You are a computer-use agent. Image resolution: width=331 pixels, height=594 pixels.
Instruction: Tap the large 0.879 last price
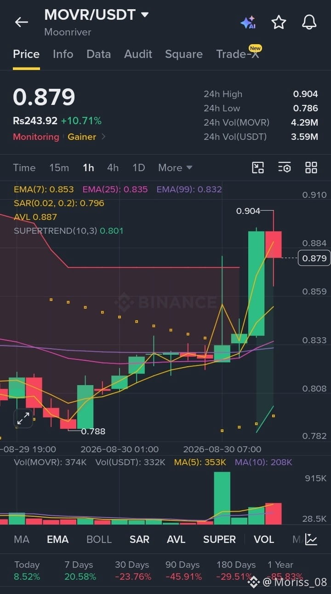[x=44, y=98]
